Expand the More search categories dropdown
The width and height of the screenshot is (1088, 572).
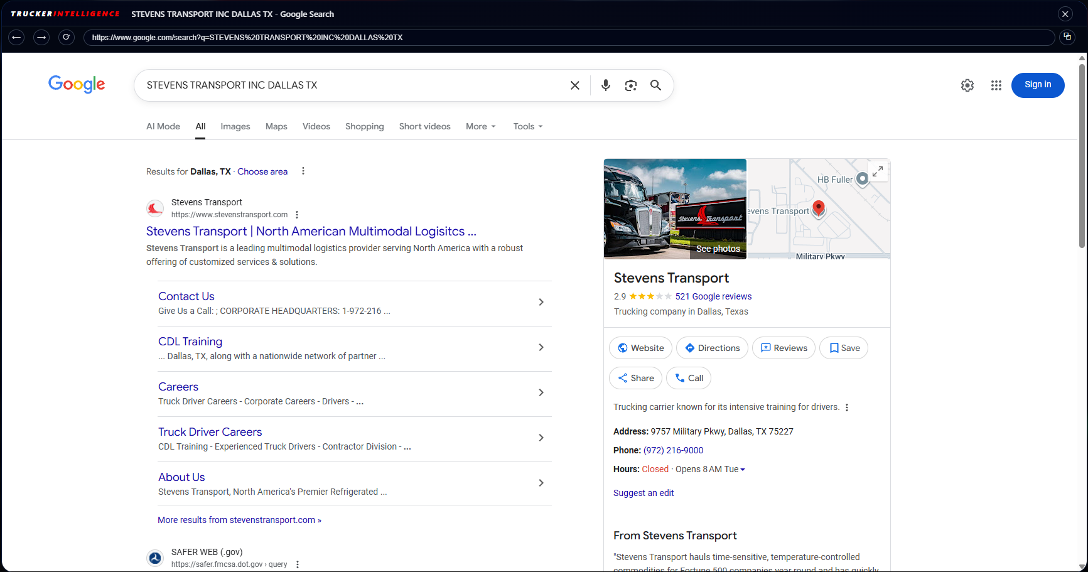point(480,126)
